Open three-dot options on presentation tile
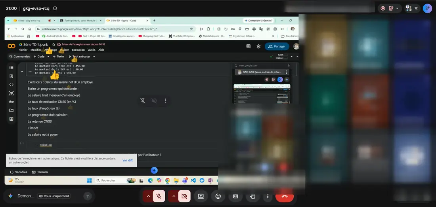The width and height of the screenshot is (436, 207). coord(165,101)
